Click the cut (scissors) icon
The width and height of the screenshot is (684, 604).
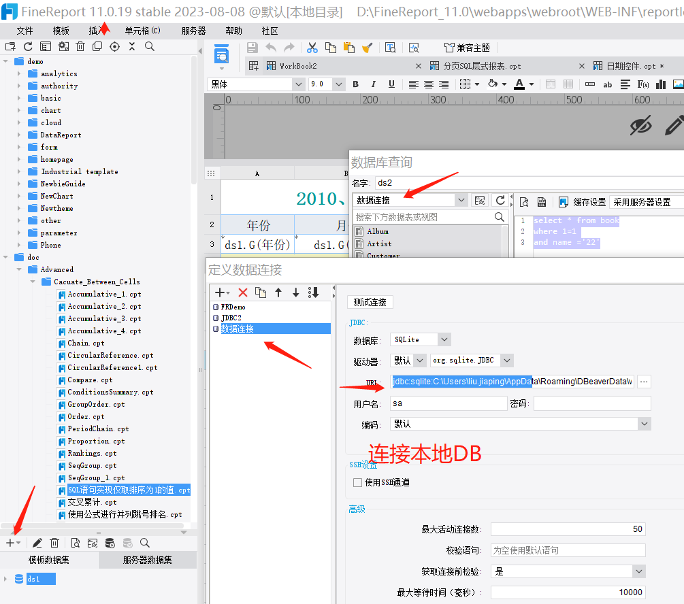[312, 48]
